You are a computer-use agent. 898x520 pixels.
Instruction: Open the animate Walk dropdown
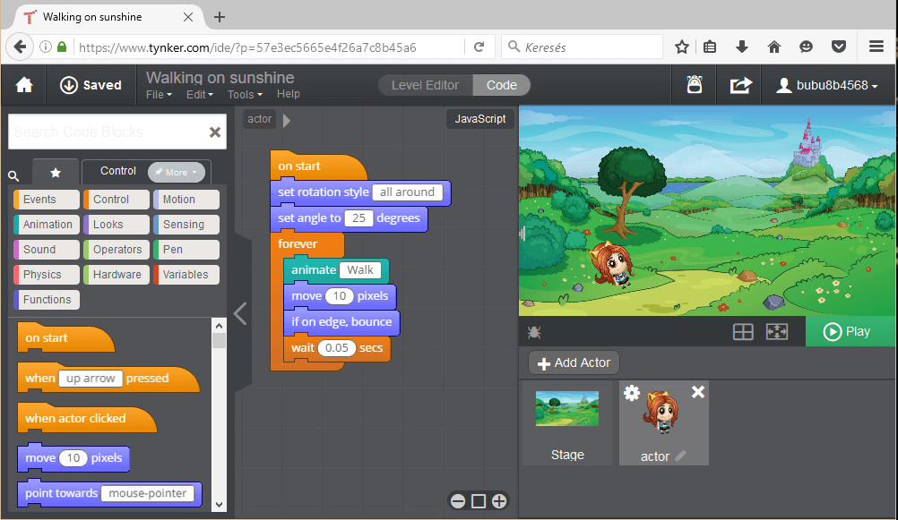click(360, 270)
